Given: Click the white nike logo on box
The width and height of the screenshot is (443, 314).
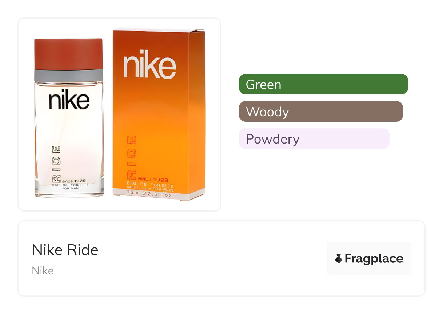Looking at the screenshot, I should (x=149, y=66).
